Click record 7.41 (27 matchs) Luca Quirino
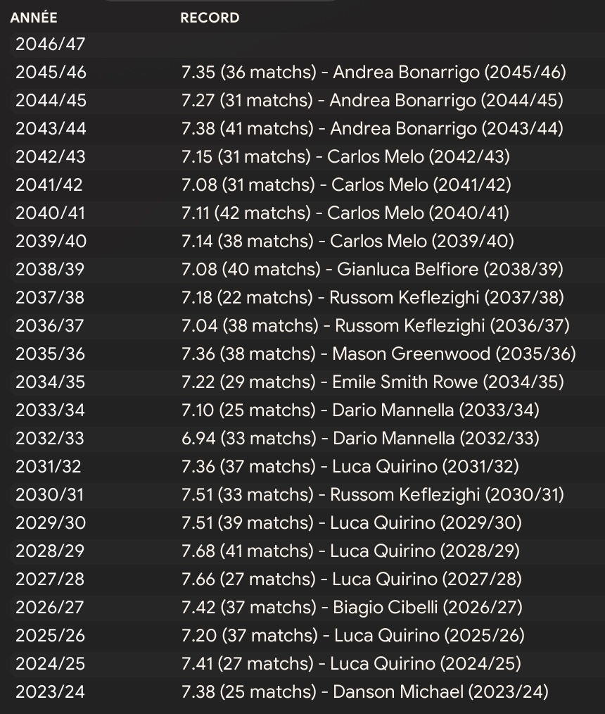This screenshot has width=605, height=714. (x=351, y=664)
